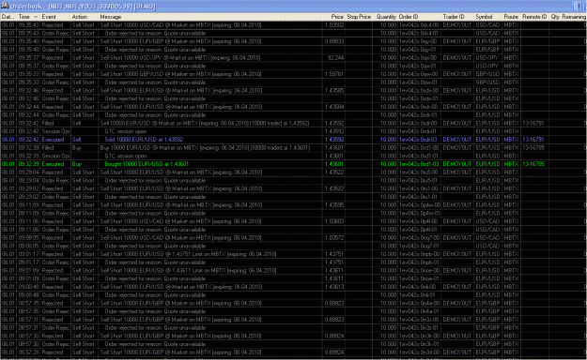Click the USD/JPY symbol in the Rejected 09:35:37 row
587x360 pixels.
coord(487,58)
